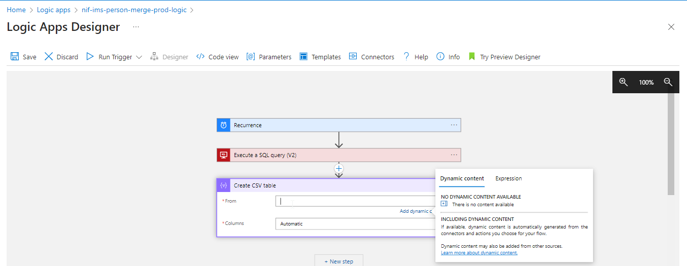Follow the Learn more about dynamic content link

(479, 253)
